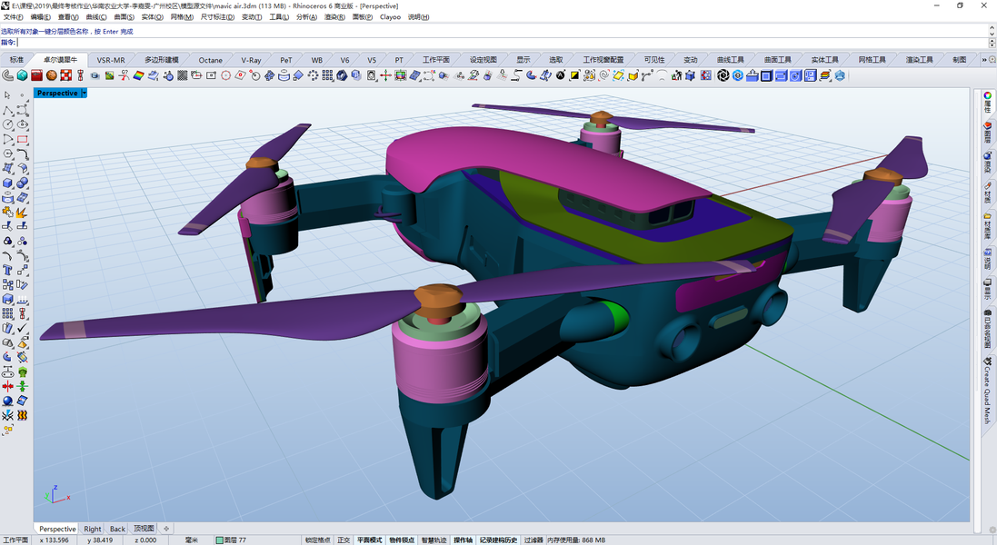Viewport: 997px width, 545px height.
Task: Click the 内存使用量: 868 MB readout
Action: (576, 540)
